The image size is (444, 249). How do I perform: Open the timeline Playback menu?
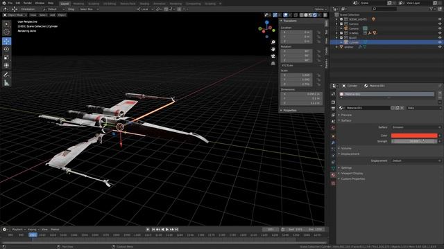point(19,230)
